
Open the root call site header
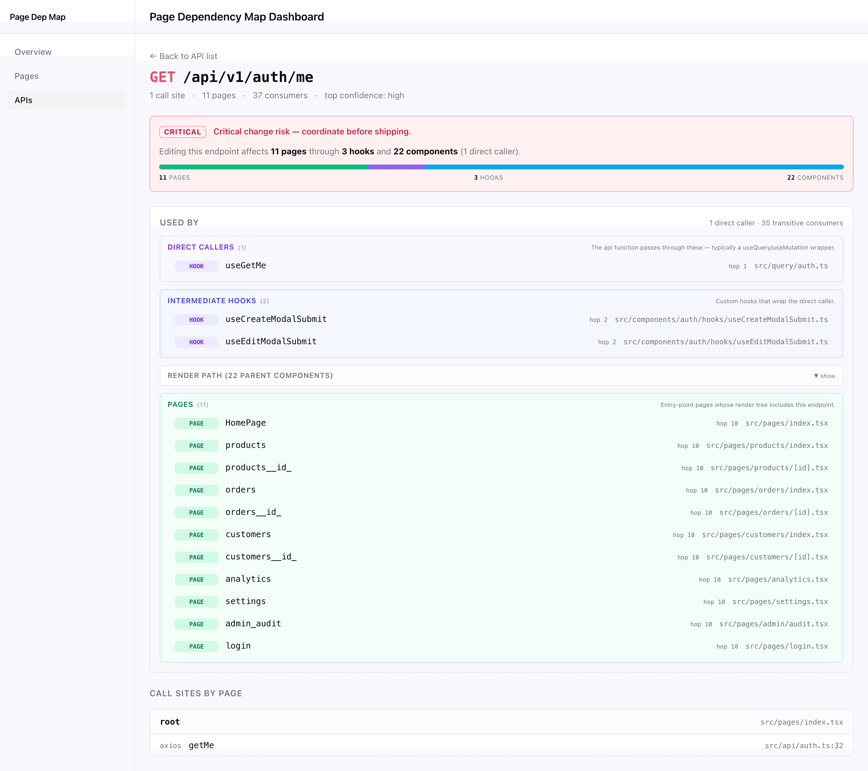pyautogui.click(x=501, y=722)
